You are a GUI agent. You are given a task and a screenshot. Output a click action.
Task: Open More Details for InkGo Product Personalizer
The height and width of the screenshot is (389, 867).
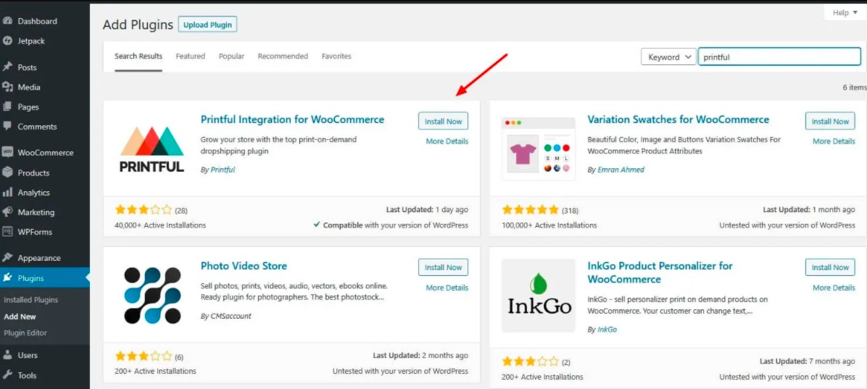[834, 288]
